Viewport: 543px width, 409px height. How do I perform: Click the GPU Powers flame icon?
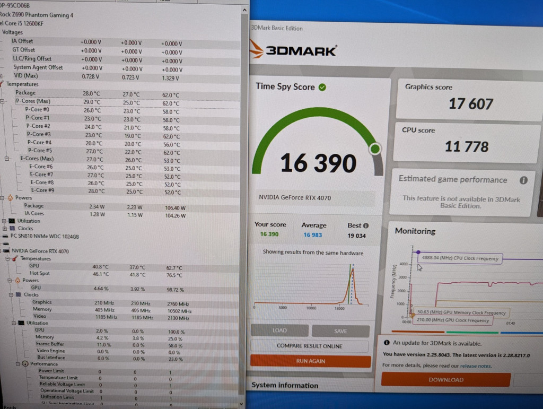tap(17, 280)
